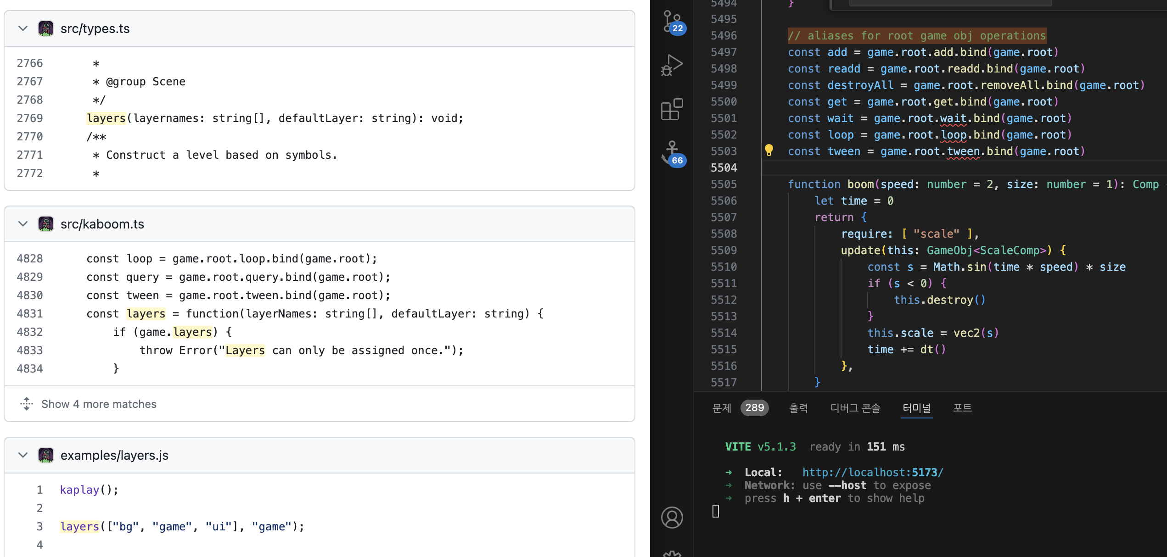The image size is (1167, 557).
Task: Switch to the 포트 (Ports) tab
Action: pyautogui.click(x=962, y=407)
